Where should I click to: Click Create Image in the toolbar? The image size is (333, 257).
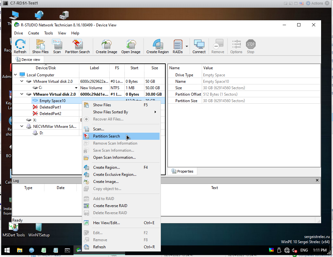point(106,46)
